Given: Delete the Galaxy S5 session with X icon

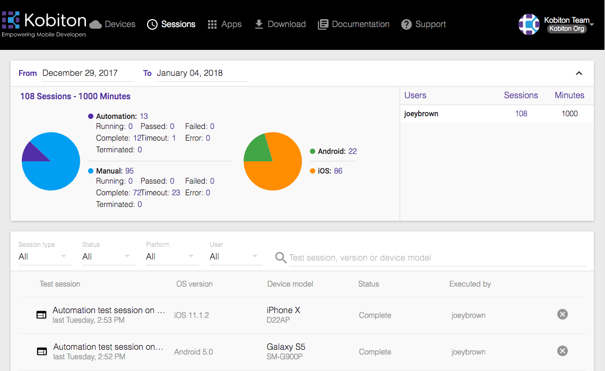Looking at the screenshot, I should [563, 351].
